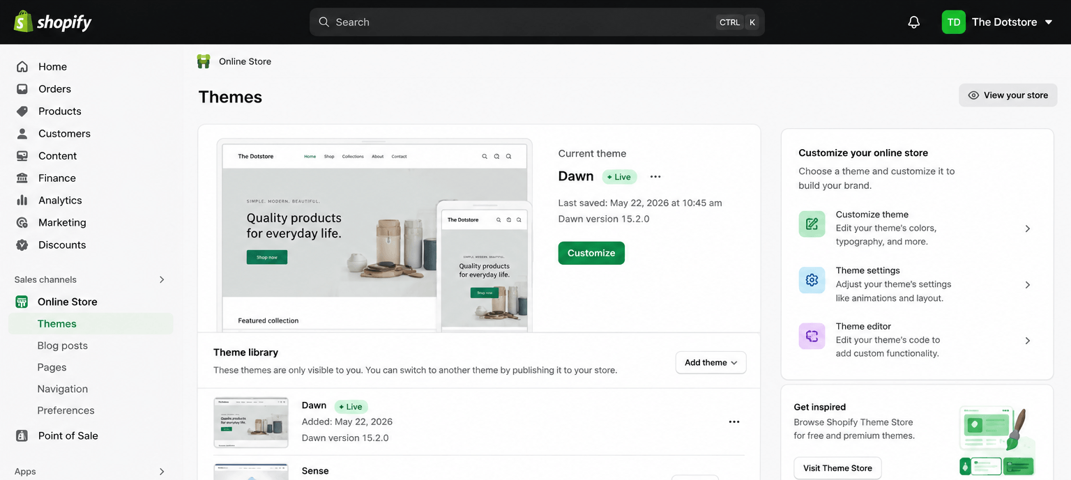The image size is (1071, 480).
Task: Click the Online Store sidebar icon
Action: pyautogui.click(x=22, y=302)
